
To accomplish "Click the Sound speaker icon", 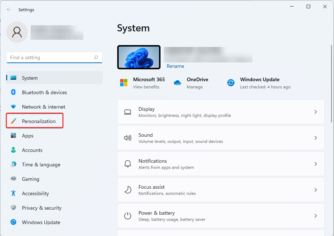I will [128, 138].
